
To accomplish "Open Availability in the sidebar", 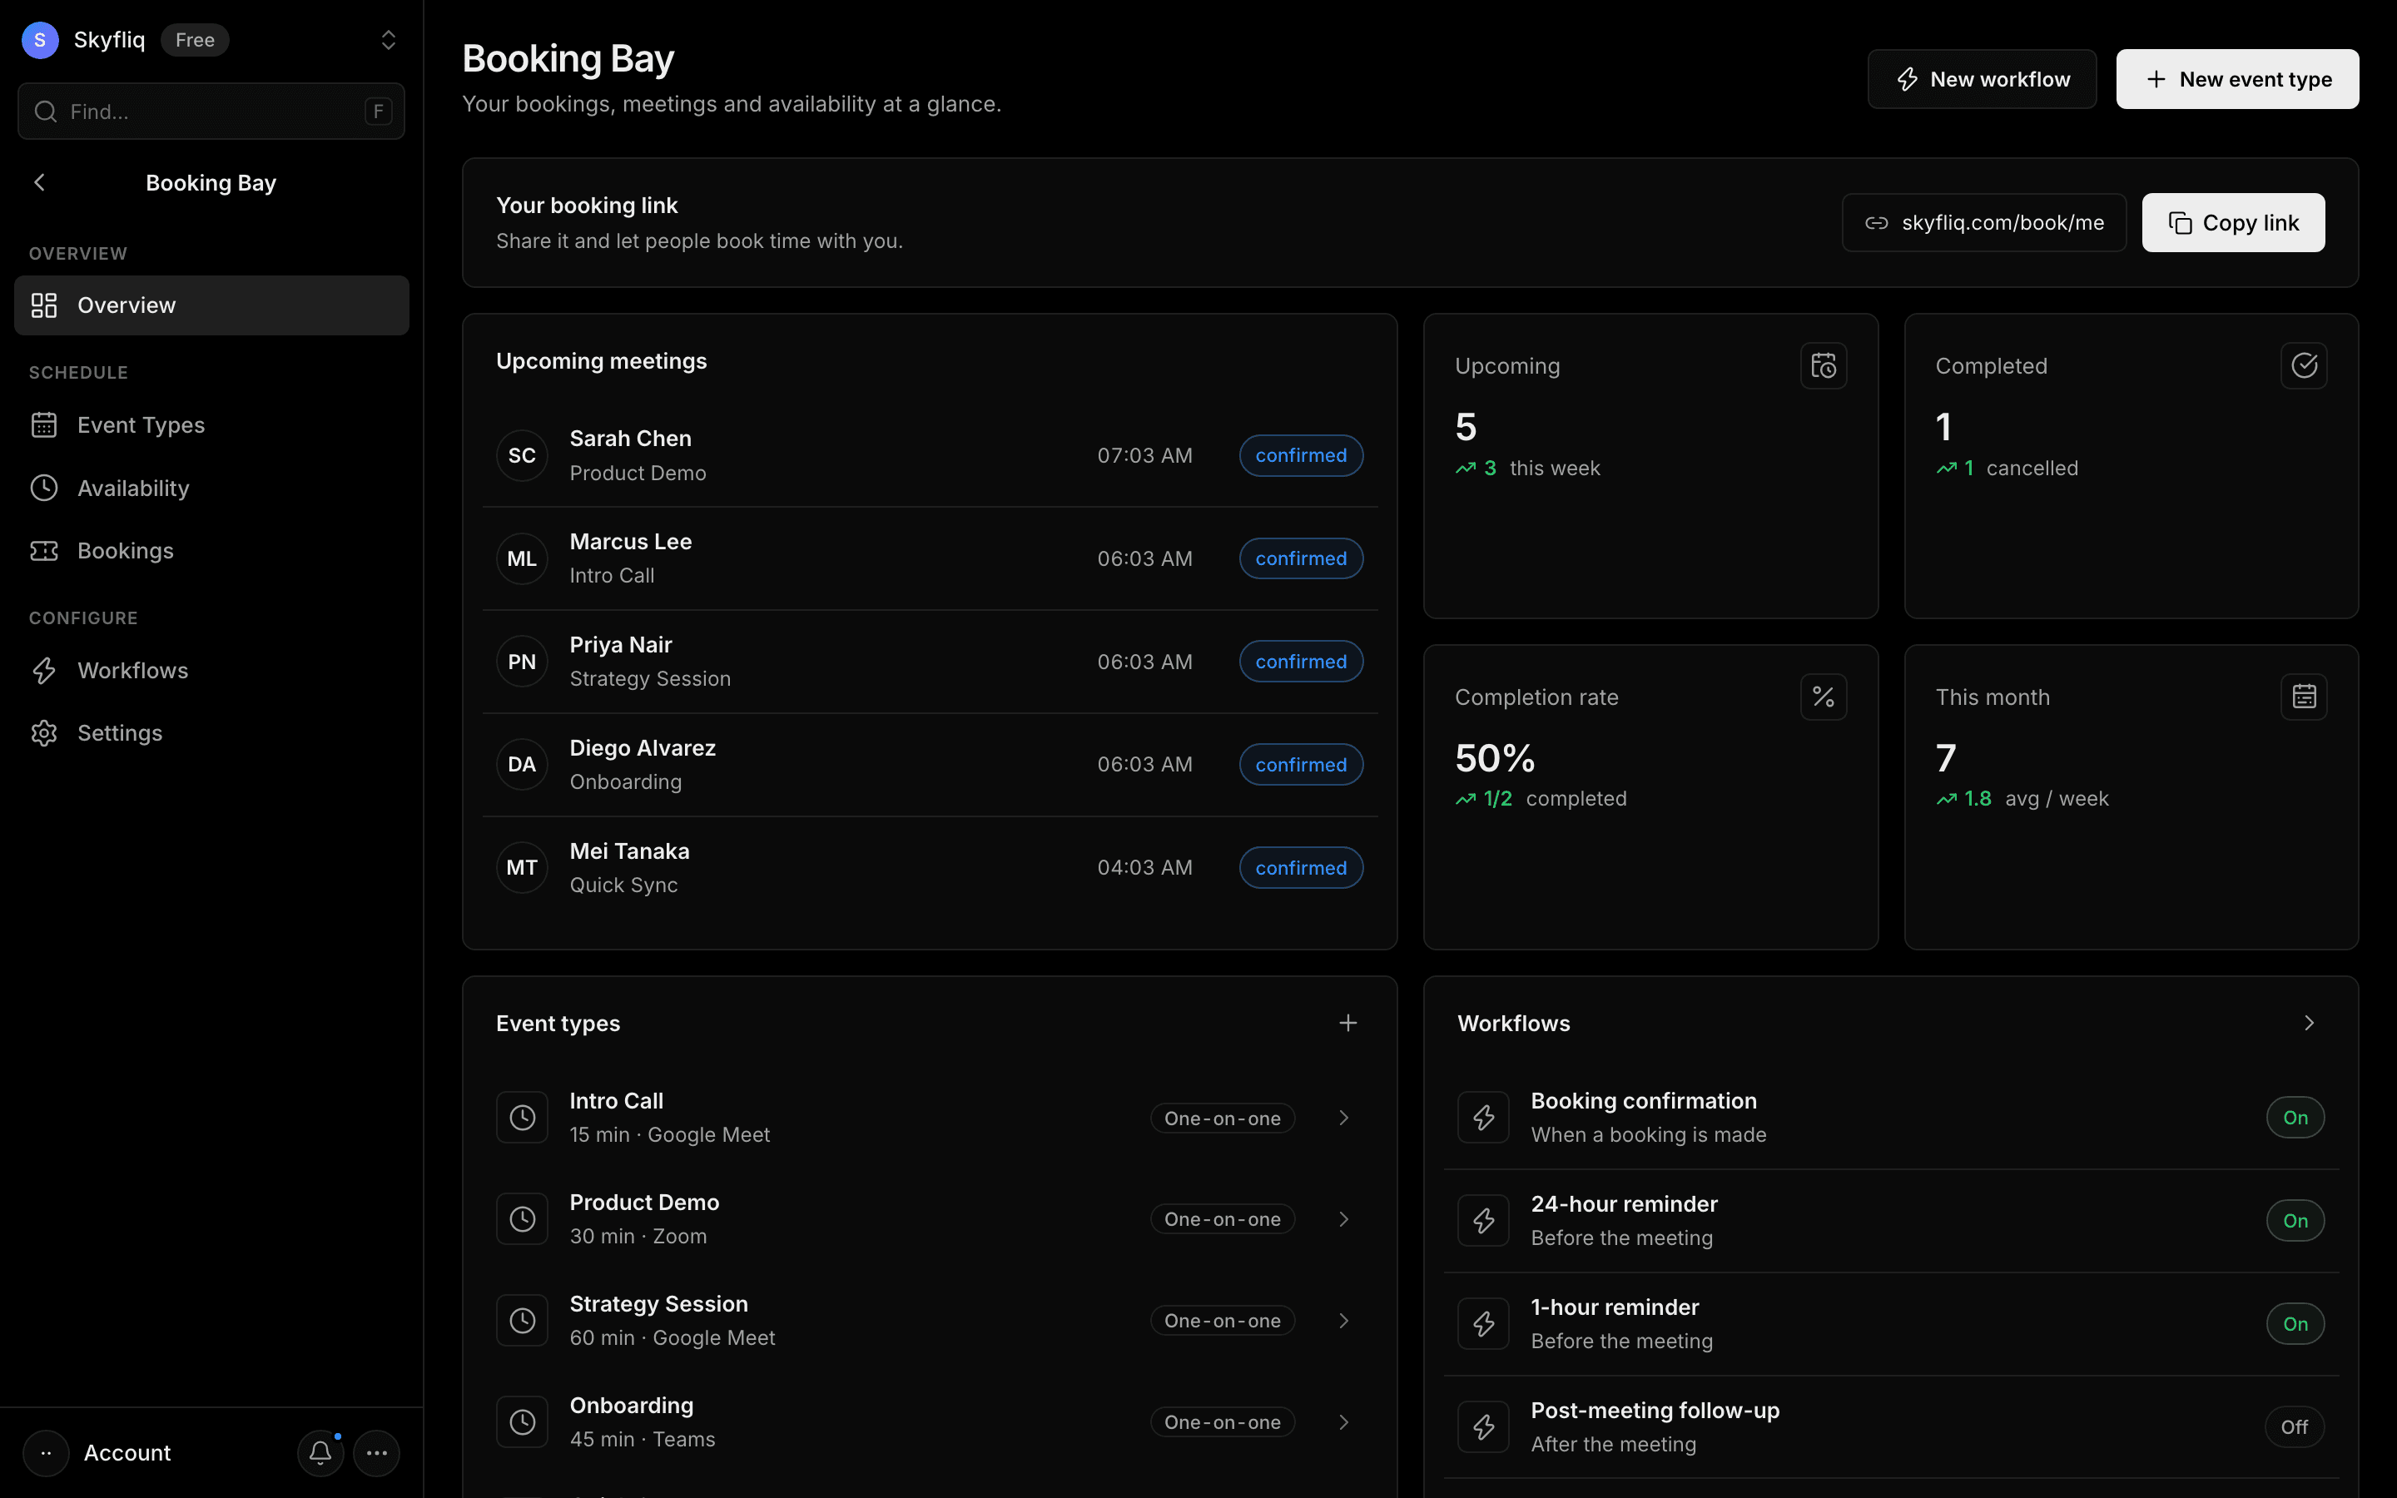I will pos(211,488).
